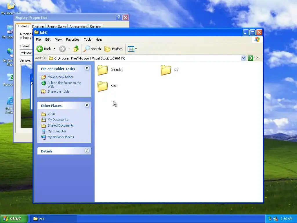The width and height of the screenshot is (297, 223).
Task: Collapse the File and Folder Tasks panel
Action: (x=87, y=68)
